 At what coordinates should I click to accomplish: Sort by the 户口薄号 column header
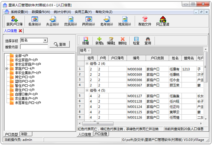coord(117,58)
